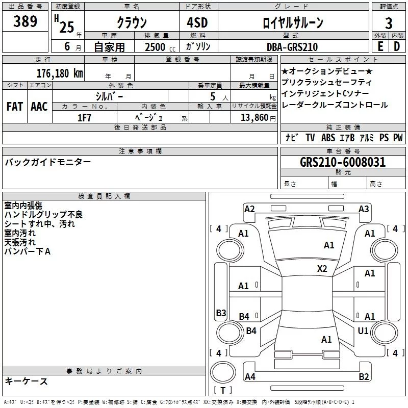This screenshot has width=408, height=408.
Task: Click the mileage value 176,180 km
Action: click(60, 73)
